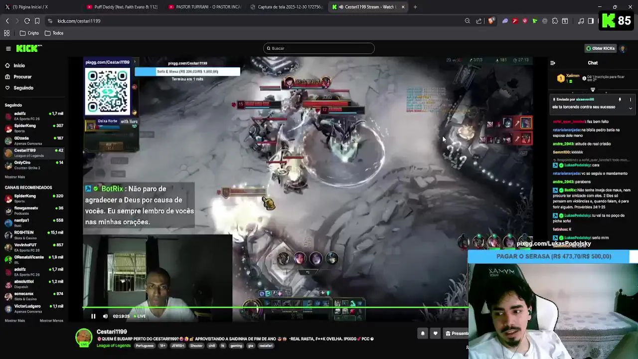Image resolution: width=638 pixels, height=359 pixels.
Task: Open VovinhoFUT recommended channel
Action: pos(34,247)
